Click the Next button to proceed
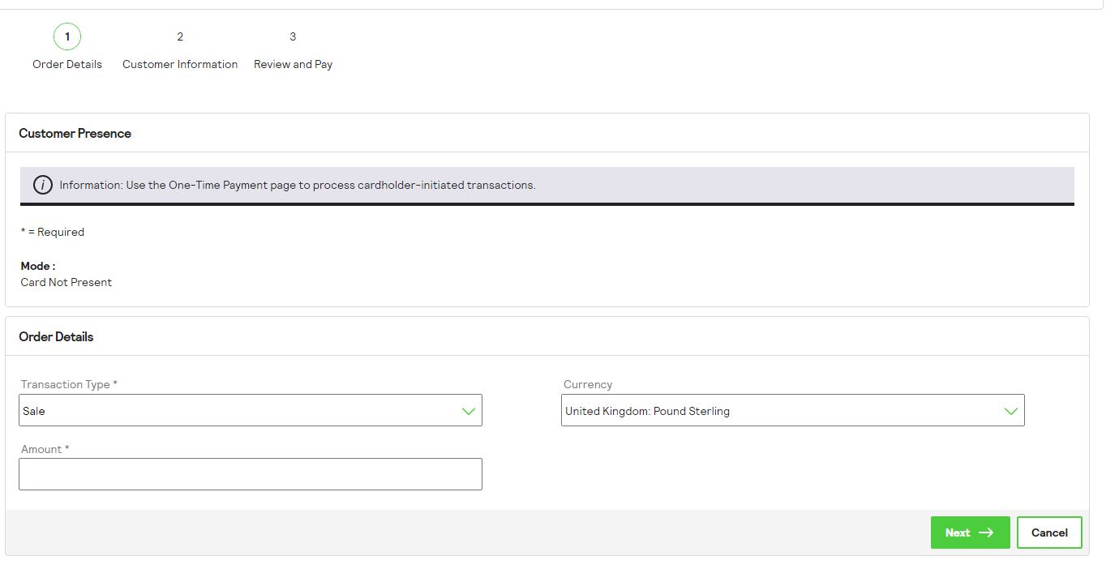This screenshot has width=1119, height=586. [x=970, y=533]
